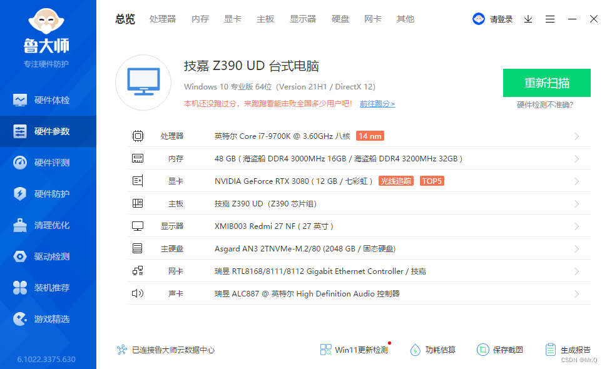Switch to the 总览 tab
The height and width of the screenshot is (369, 607).
125,19
